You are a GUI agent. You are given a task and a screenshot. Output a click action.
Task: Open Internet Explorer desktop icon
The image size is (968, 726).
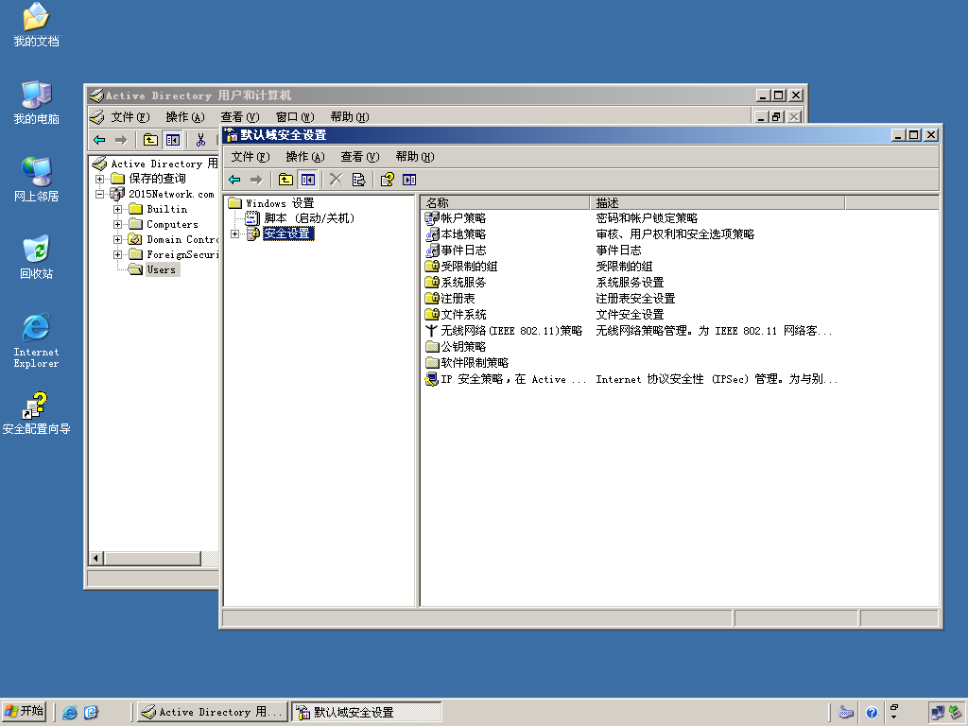(x=36, y=340)
